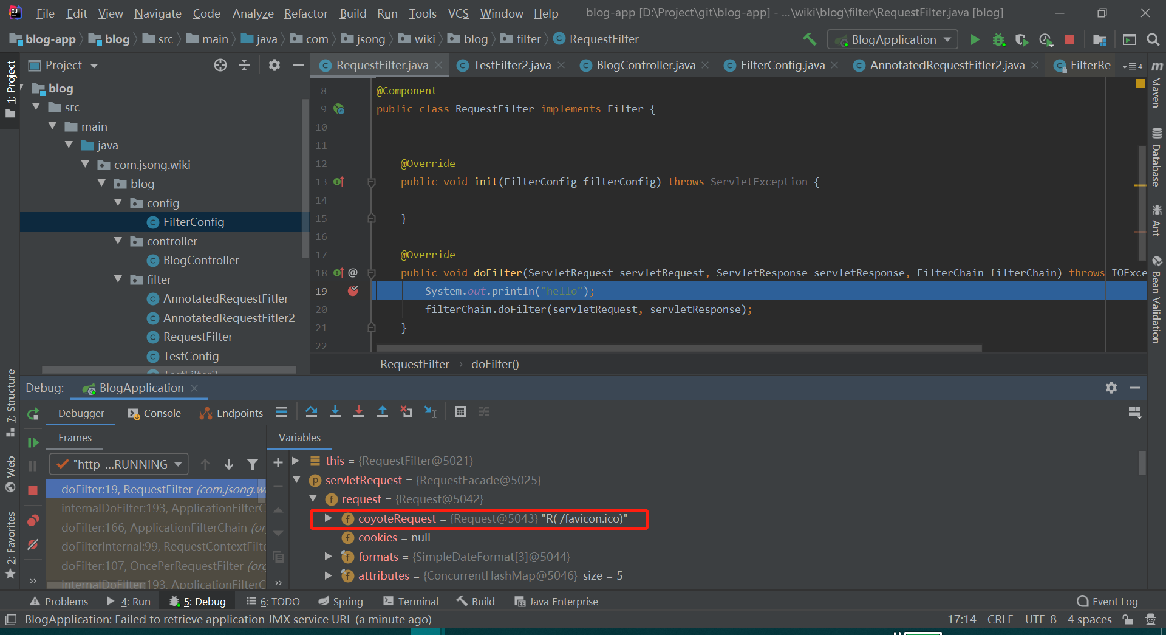Screen dimensions: 1166x635
Task: Toggle the Maven tool window stripe button
Action: coord(1157,85)
